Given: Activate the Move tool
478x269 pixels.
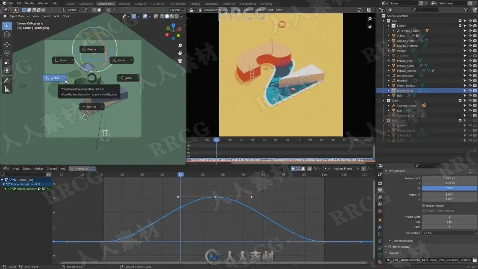Looking at the screenshot, I should [7, 44].
